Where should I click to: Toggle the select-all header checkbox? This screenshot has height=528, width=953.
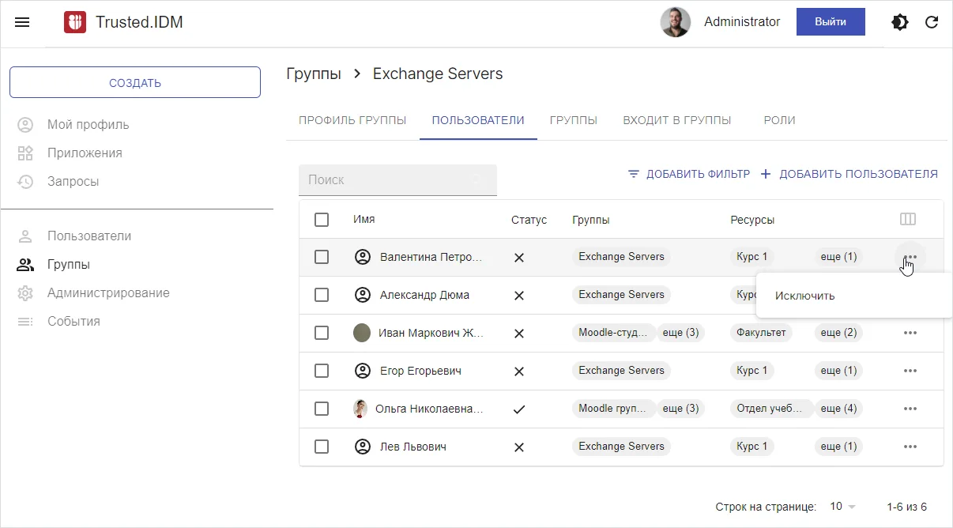click(x=322, y=220)
